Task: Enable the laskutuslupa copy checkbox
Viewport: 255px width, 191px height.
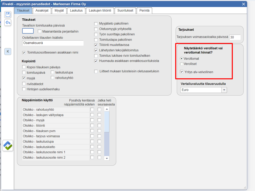Action: (x=52, y=72)
